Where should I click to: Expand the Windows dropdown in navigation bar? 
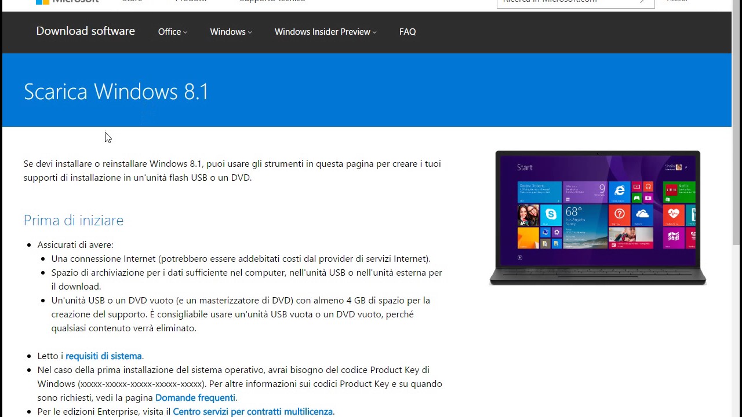coord(231,32)
